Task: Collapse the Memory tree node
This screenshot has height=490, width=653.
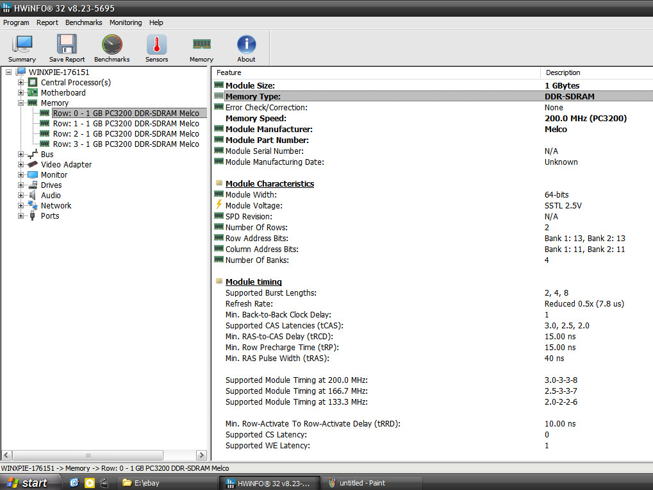Action: (x=21, y=103)
